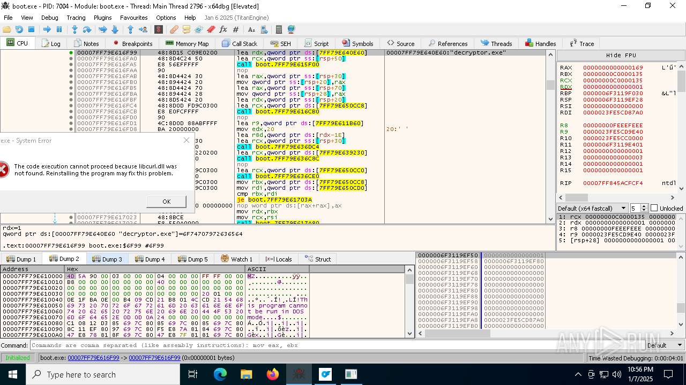Toggle breakpoint dot at address 00007FF79E616FB5
This screenshot has height=385, width=686.
[71, 88]
